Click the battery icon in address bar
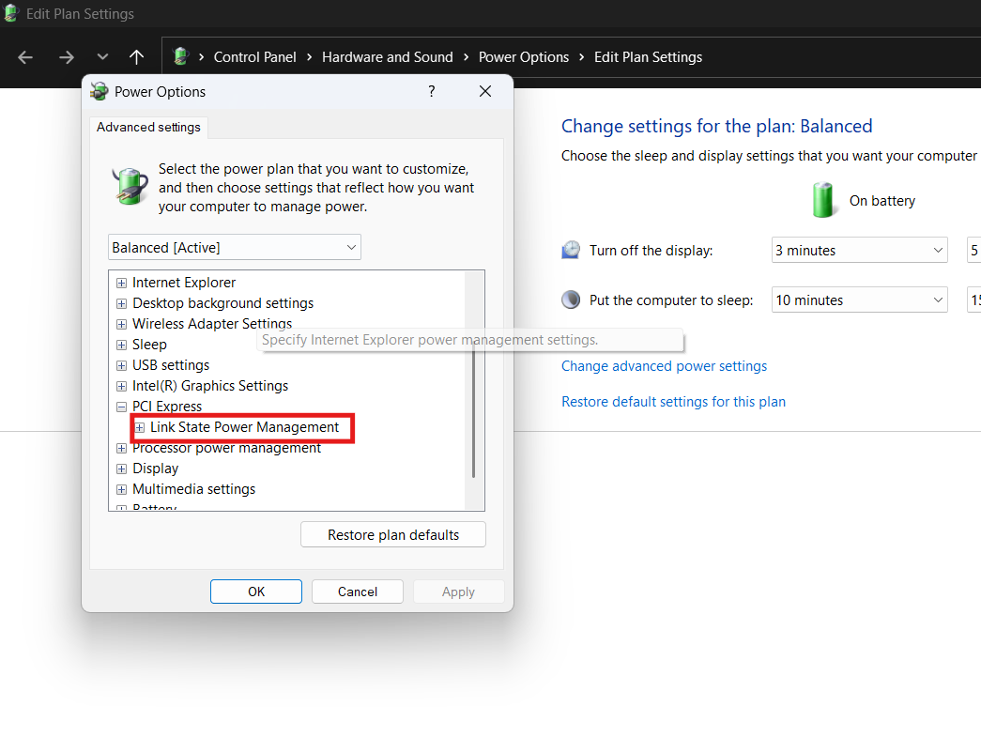 (x=181, y=57)
